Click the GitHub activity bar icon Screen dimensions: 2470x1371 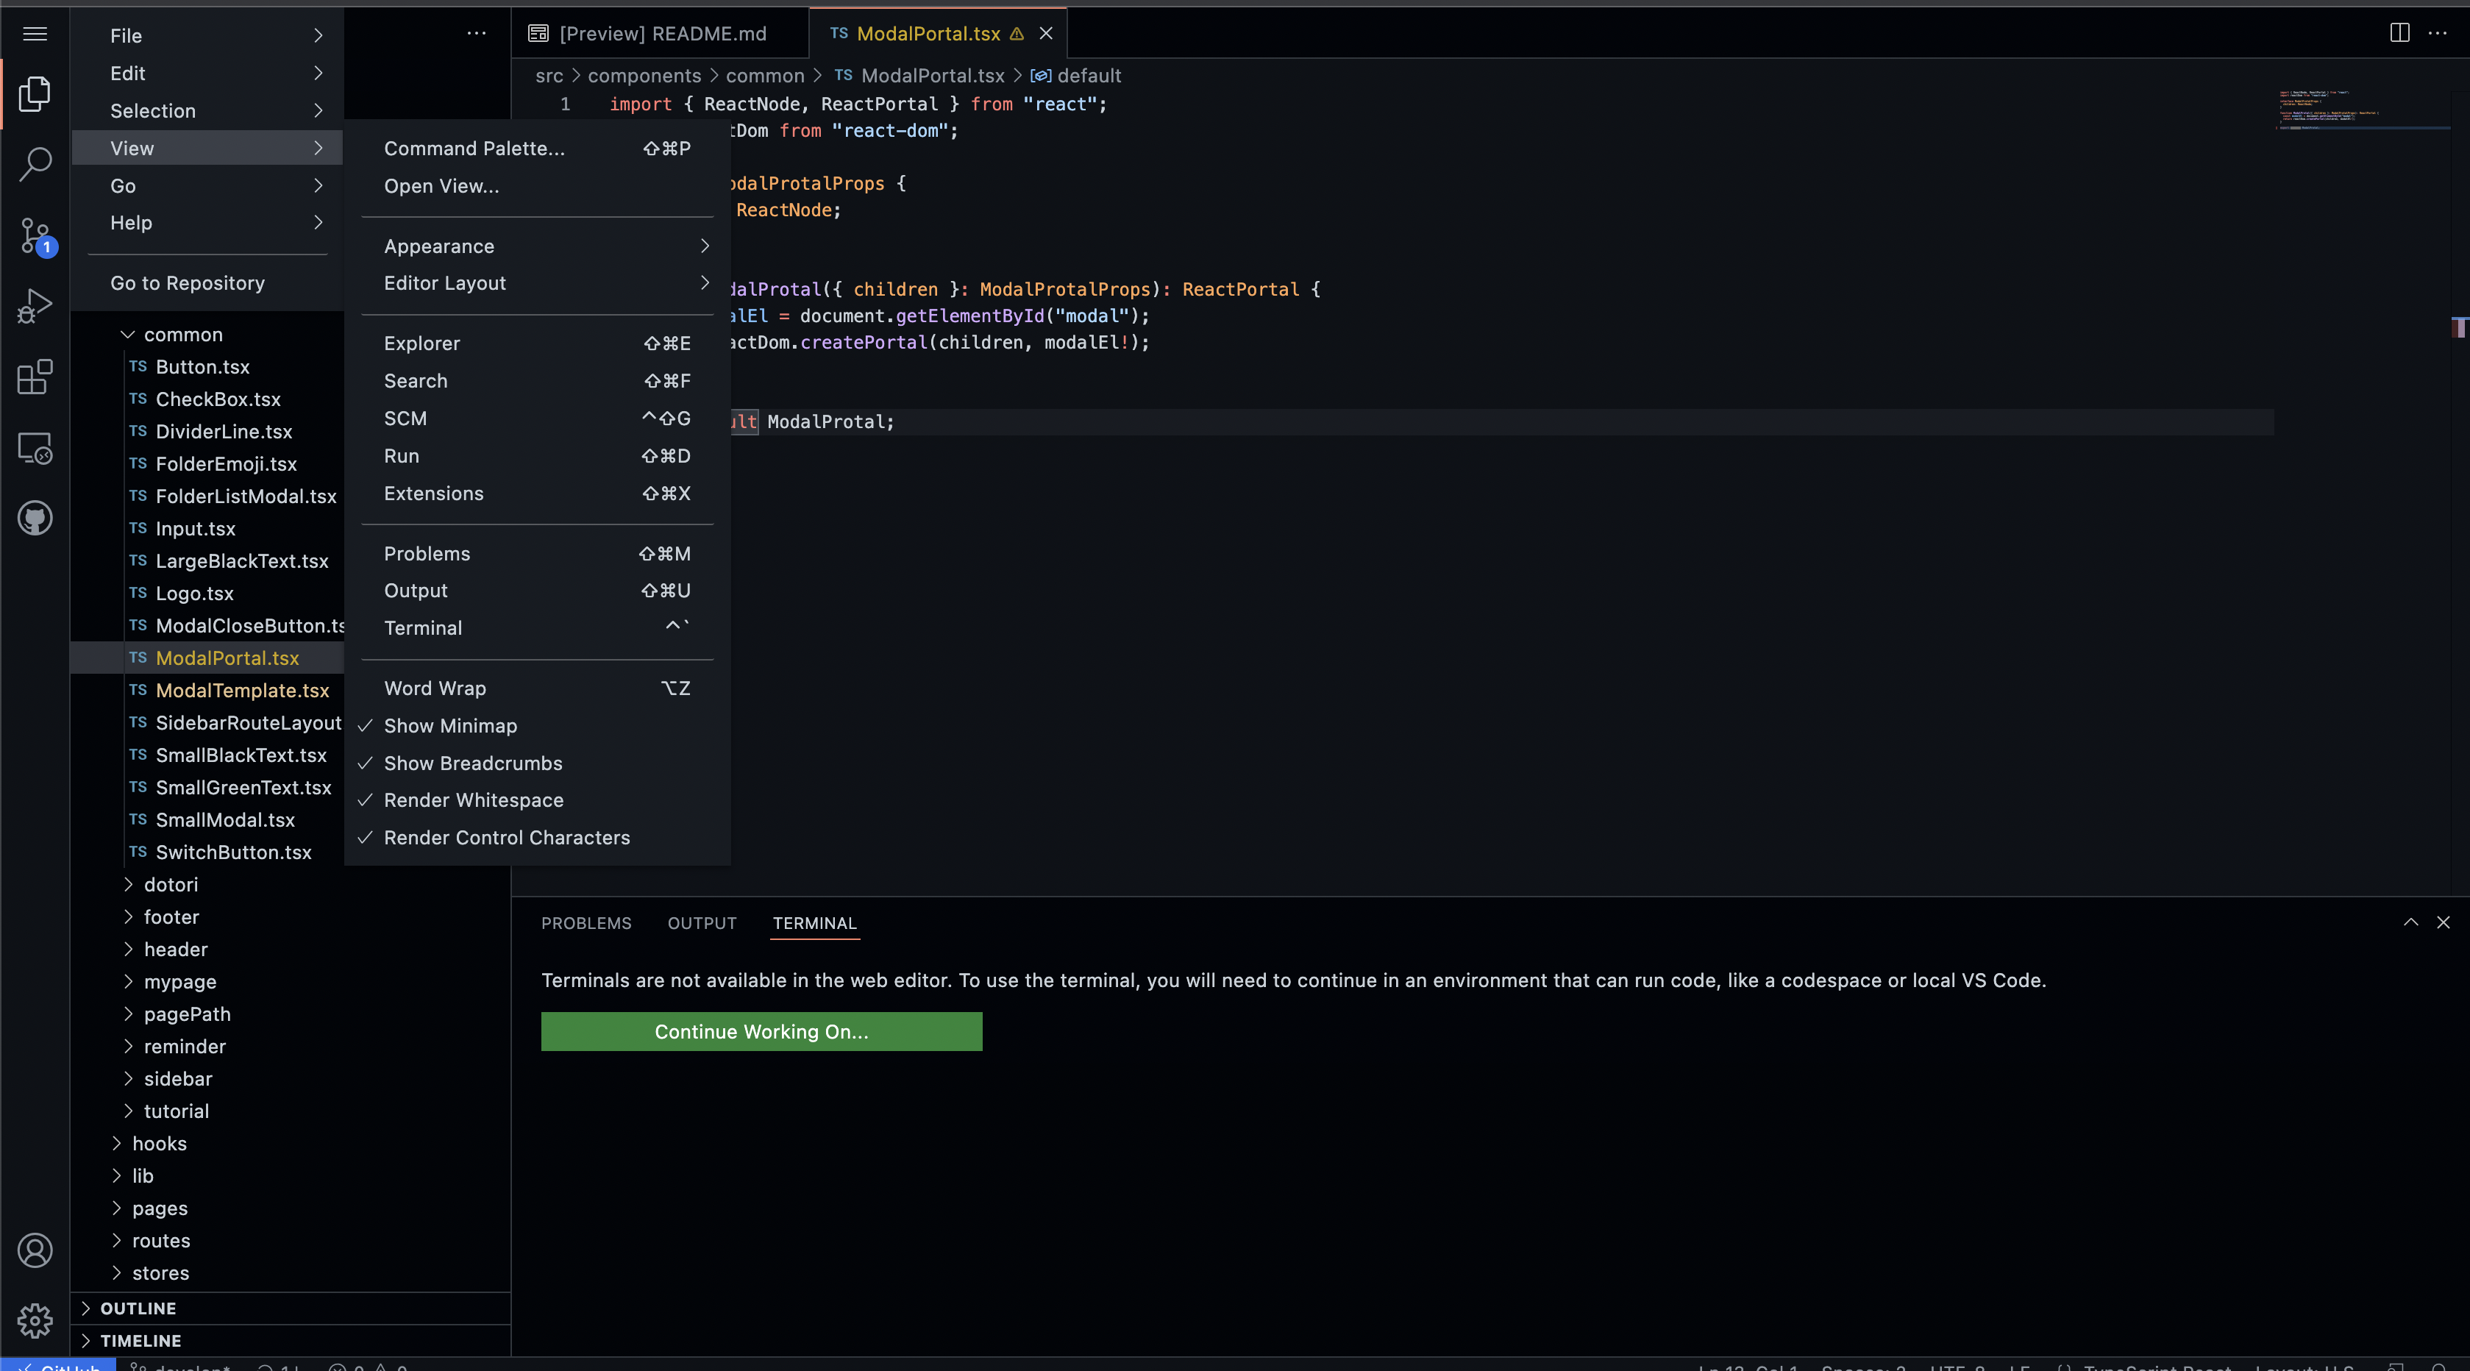pyautogui.click(x=35, y=519)
